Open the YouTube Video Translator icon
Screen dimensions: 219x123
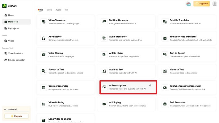point(165,38)
